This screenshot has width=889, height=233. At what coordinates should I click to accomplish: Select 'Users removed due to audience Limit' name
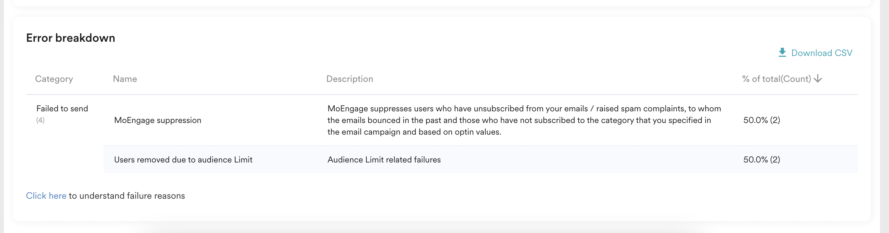pyautogui.click(x=183, y=160)
